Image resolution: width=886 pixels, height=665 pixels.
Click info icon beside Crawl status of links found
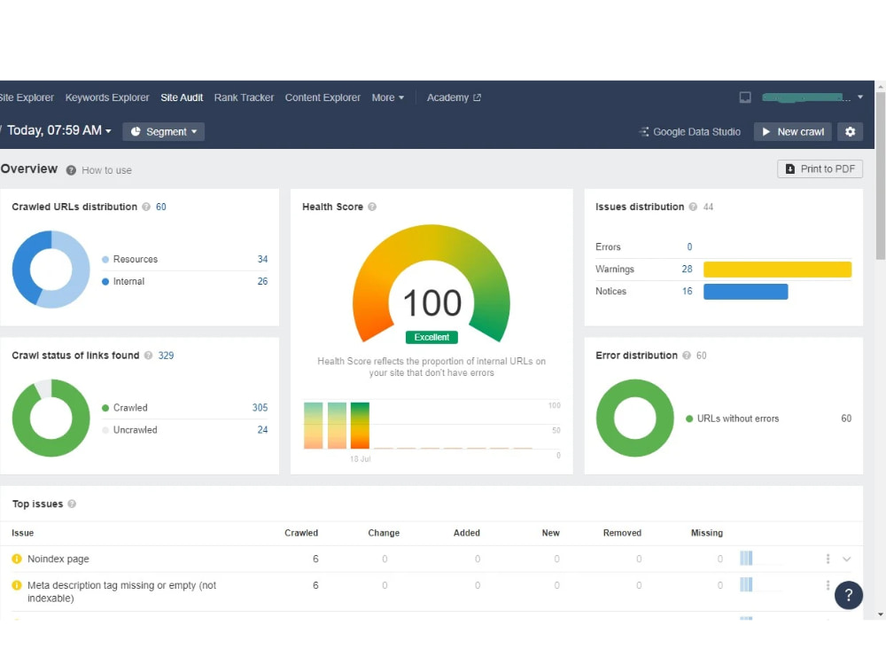pyautogui.click(x=148, y=356)
